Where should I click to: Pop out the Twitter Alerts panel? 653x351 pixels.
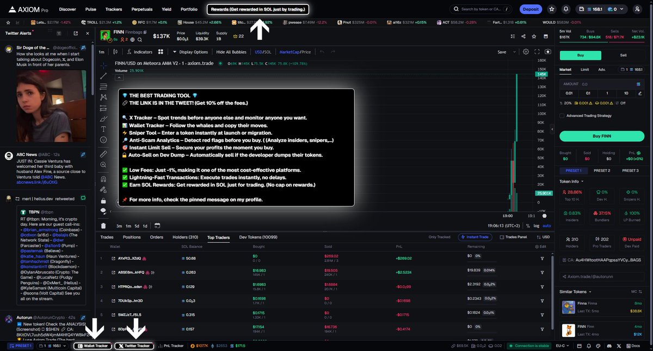pos(75,33)
